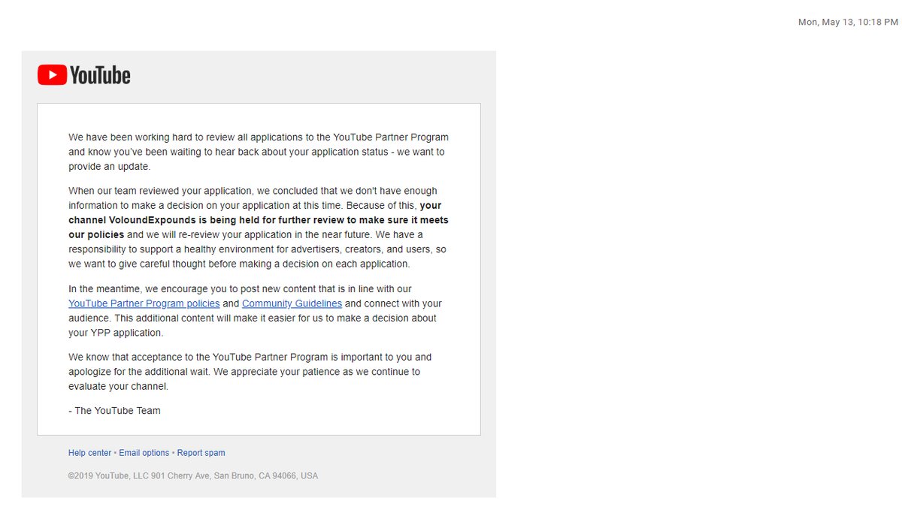Click the email timestamp Mon, May 13, 10:18 PM

click(848, 23)
